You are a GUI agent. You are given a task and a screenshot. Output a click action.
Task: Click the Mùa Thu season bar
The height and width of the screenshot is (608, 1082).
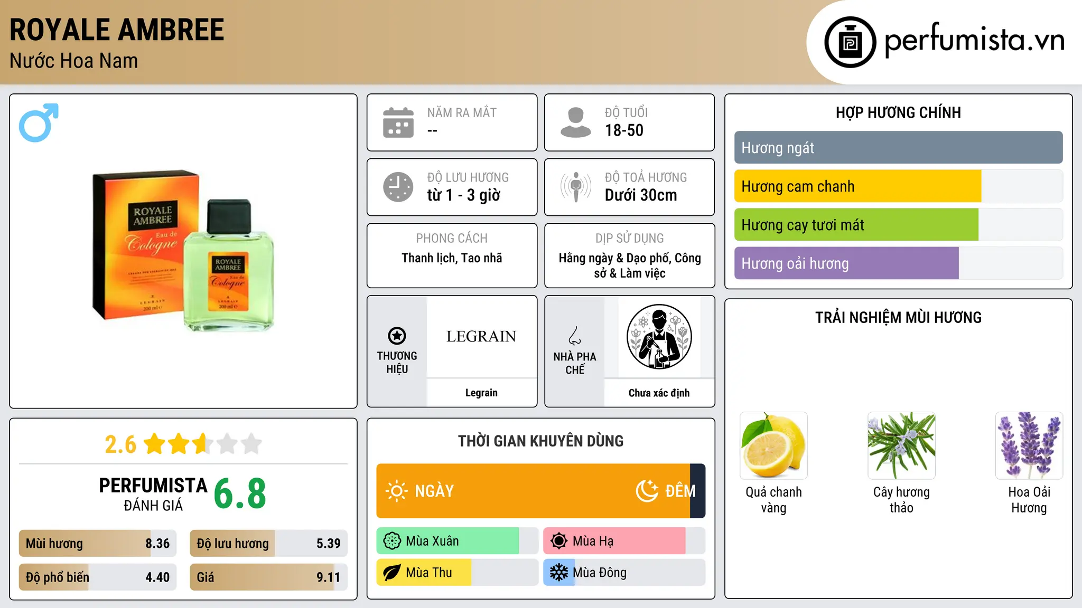pyautogui.click(x=458, y=573)
